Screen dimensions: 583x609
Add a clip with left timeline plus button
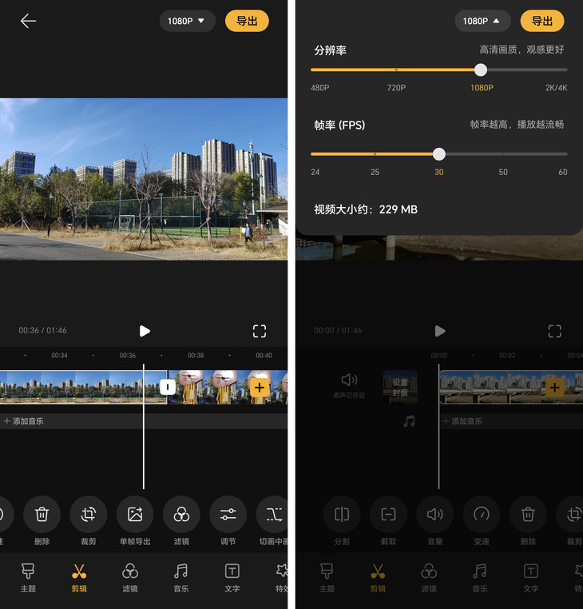point(260,388)
